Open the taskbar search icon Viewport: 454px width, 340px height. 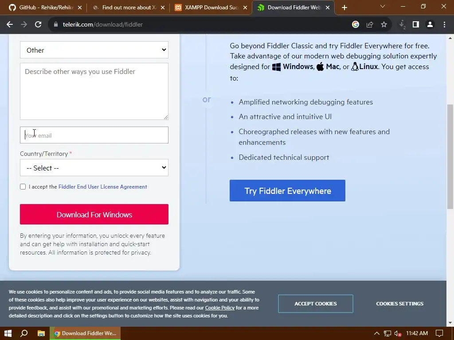click(x=24, y=333)
